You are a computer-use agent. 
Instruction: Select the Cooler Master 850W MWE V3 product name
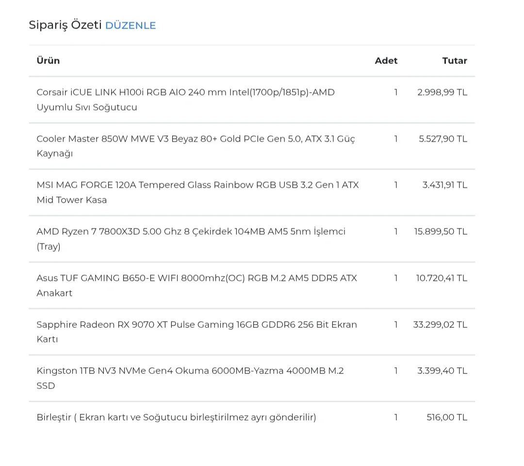[196, 146]
